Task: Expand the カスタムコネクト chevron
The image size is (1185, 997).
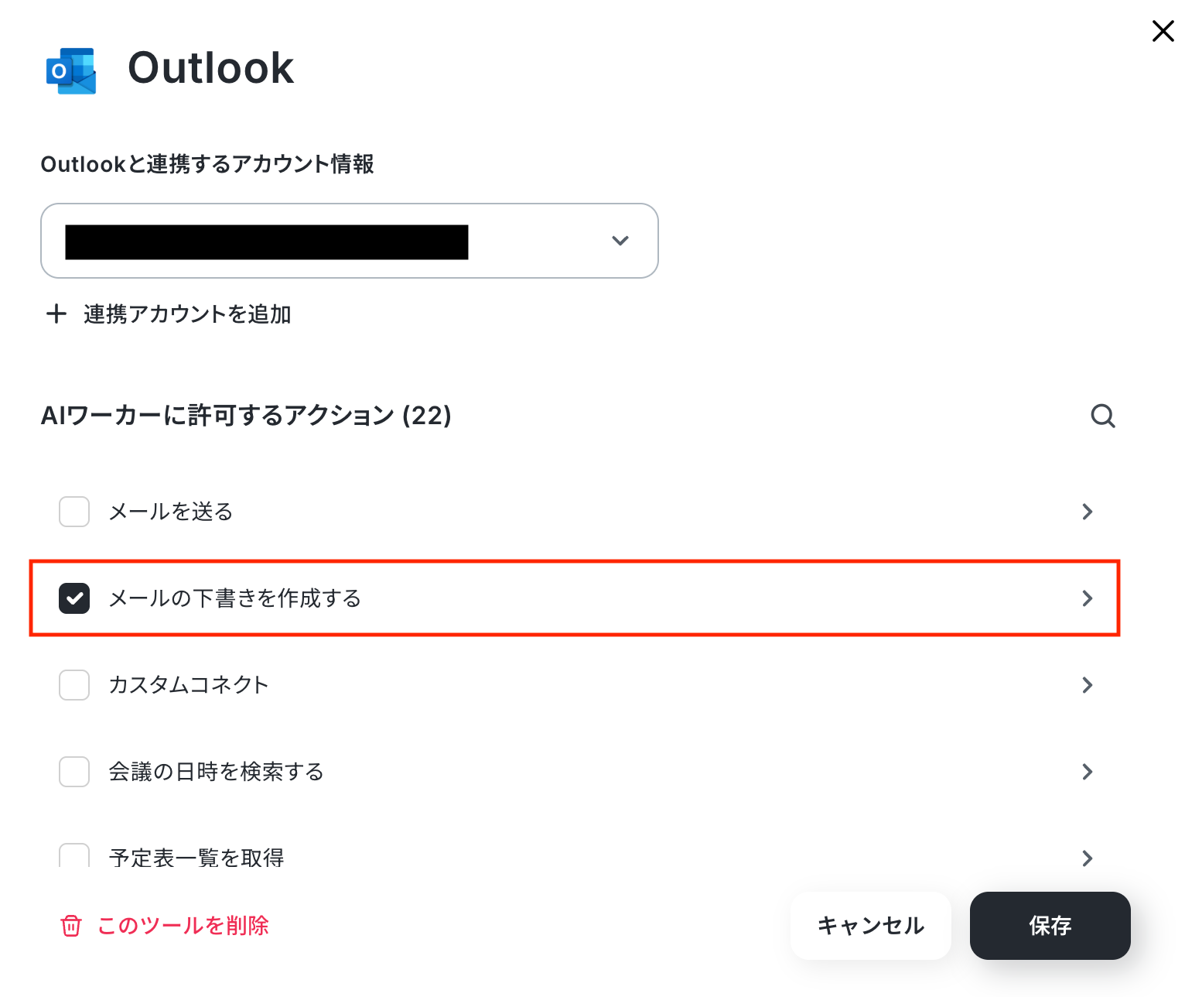Action: (x=1088, y=685)
